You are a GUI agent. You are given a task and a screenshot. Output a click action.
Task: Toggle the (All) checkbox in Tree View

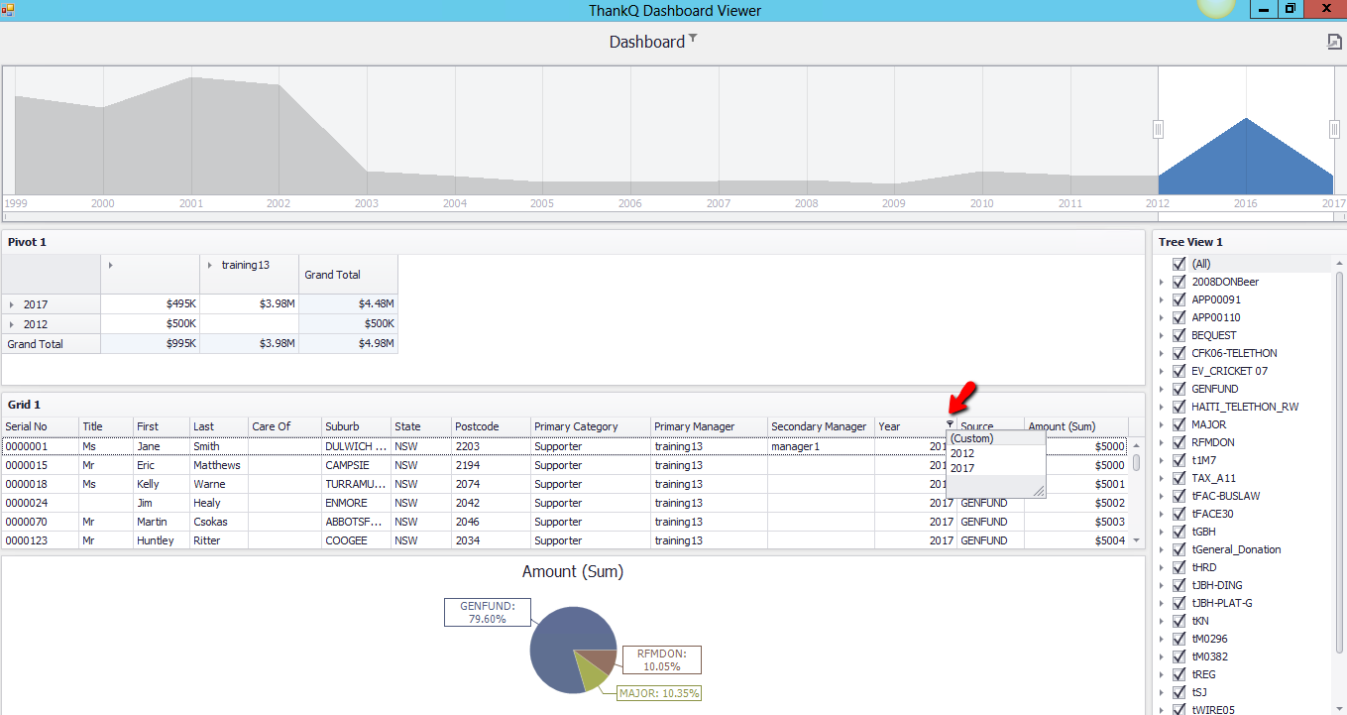pos(1179,264)
